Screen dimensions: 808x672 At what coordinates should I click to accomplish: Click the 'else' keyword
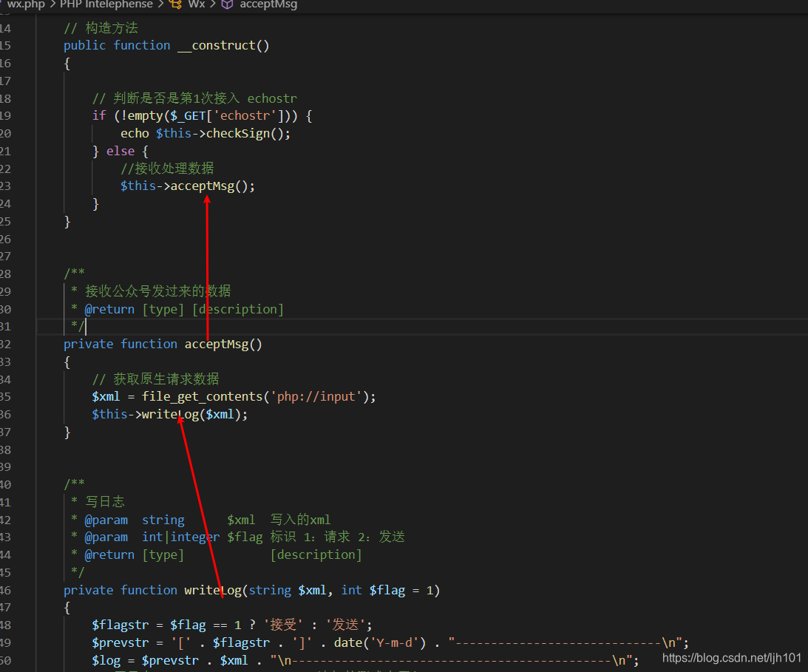120,151
